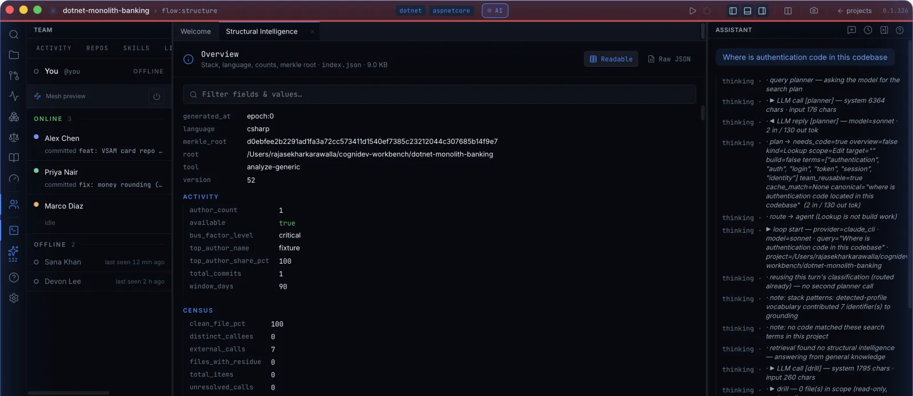Open the three-cubes modules icon in sidebar
This screenshot has height=396, width=913.
(x=14, y=116)
